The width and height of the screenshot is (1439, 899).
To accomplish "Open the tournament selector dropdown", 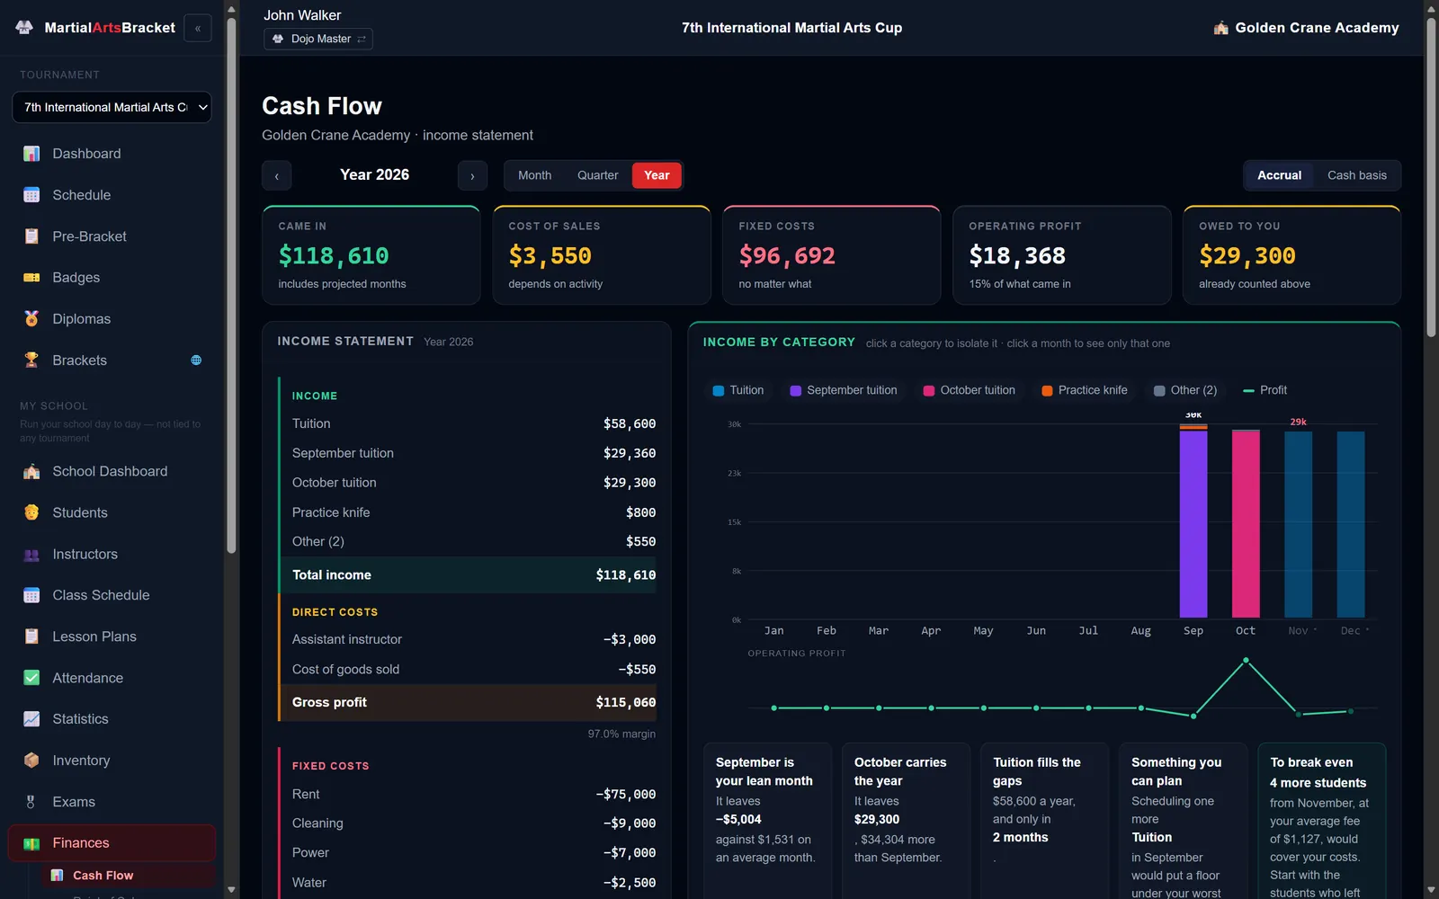I will pos(112,107).
